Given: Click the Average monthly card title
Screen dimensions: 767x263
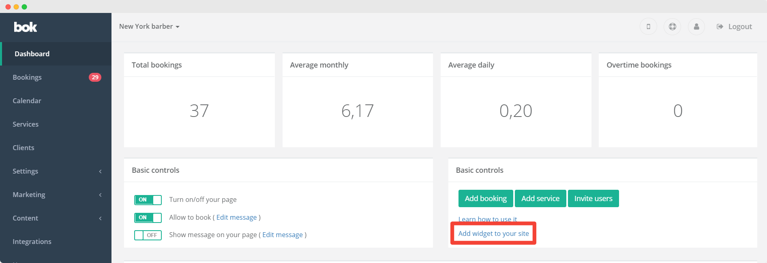Looking at the screenshot, I should 319,65.
